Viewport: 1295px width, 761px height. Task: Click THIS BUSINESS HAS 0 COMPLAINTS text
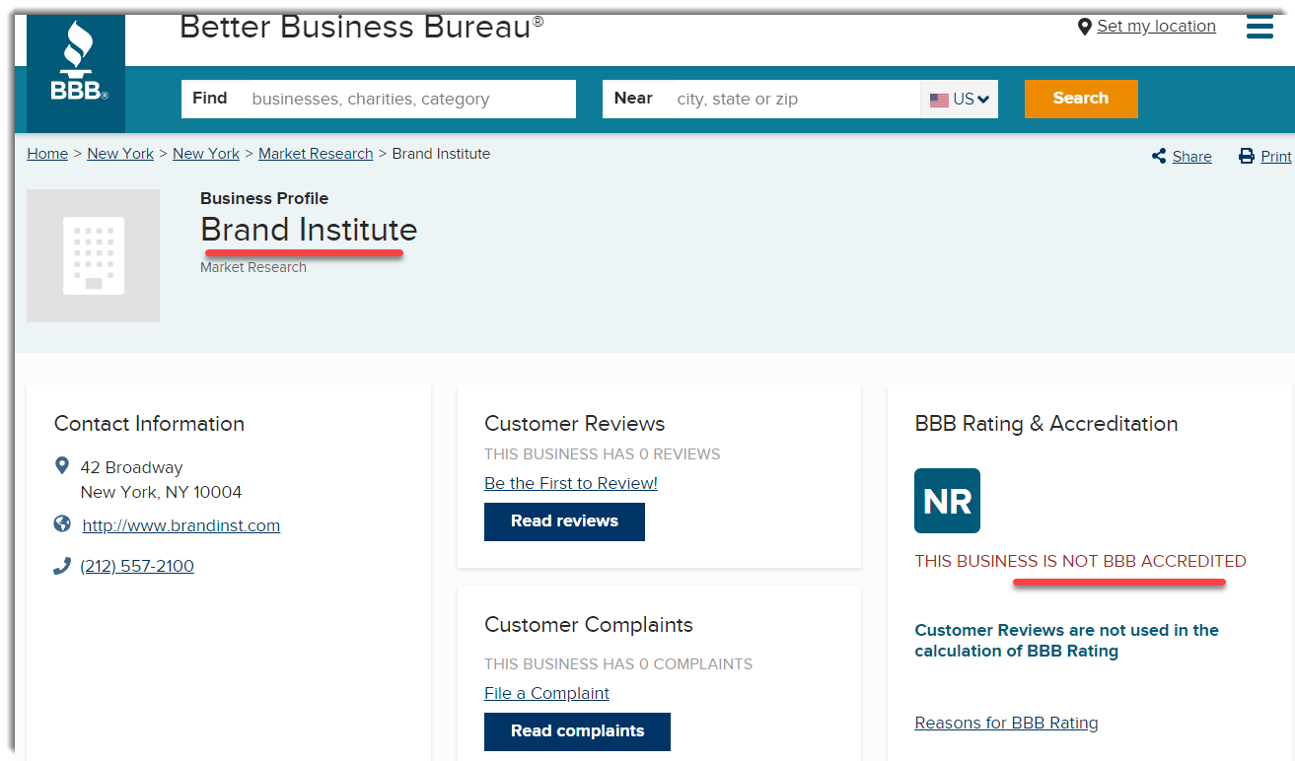tap(618, 664)
